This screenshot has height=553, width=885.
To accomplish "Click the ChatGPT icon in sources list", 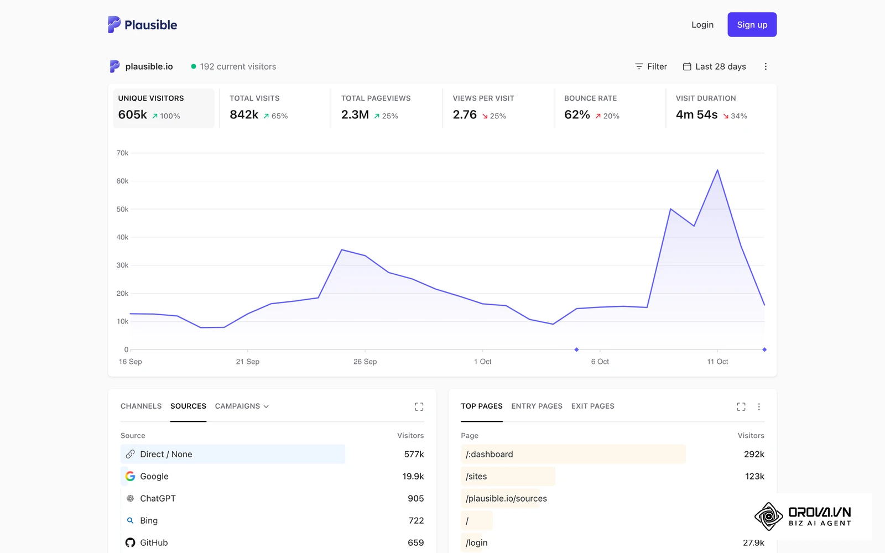I will (x=130, y=498).
